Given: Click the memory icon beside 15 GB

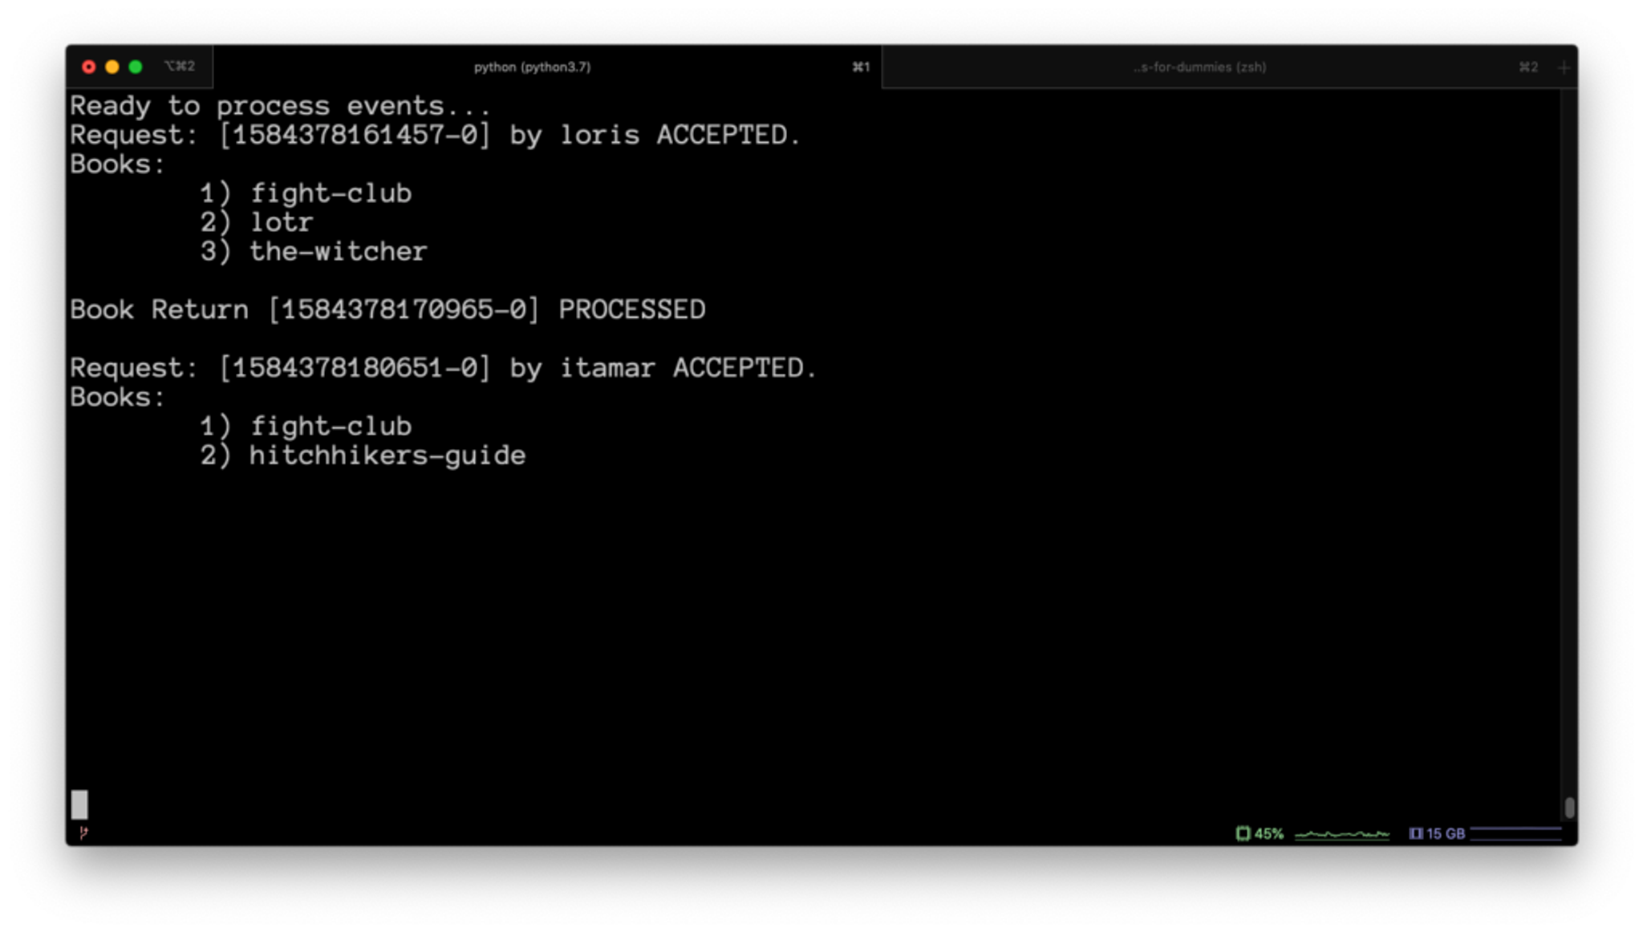Looking at the screenshot, I should [x=1415, y=833].
